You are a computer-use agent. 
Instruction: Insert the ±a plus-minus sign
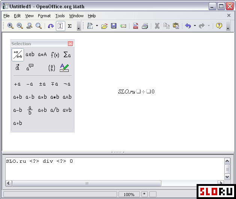(x=42, y=84)
